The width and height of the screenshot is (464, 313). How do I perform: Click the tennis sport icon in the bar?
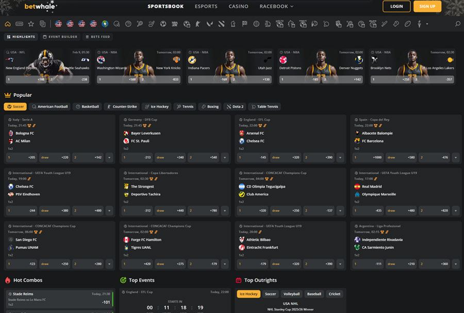click(x=139, y=23)
